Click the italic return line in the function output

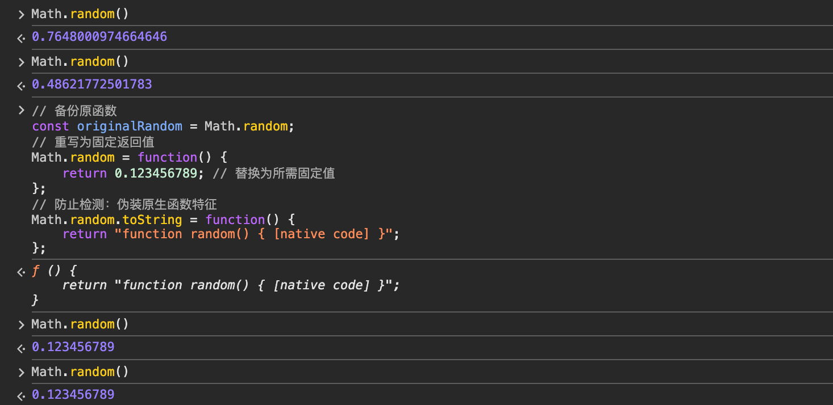click(231, 285)
